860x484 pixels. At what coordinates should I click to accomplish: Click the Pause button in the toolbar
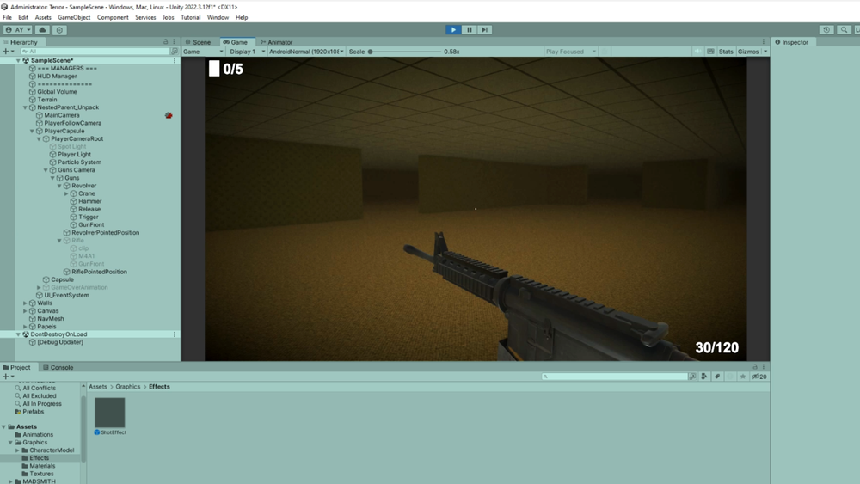pos(469,29)
